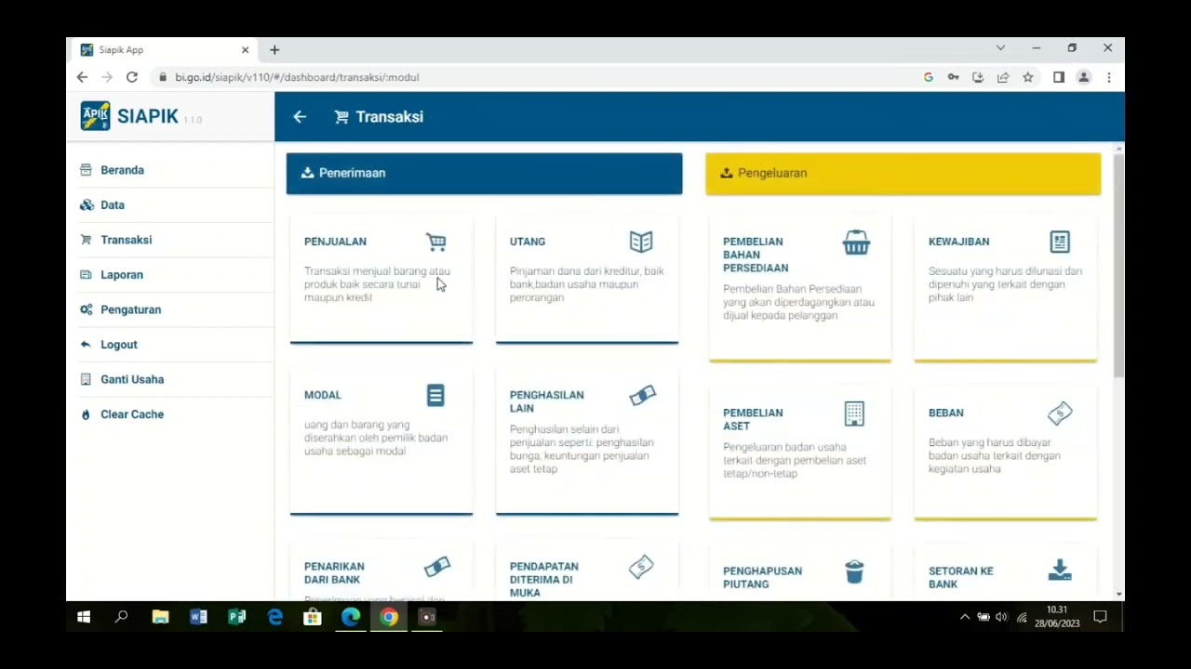Click the Penarikan Dari Bank cash icon

[436, 567]
